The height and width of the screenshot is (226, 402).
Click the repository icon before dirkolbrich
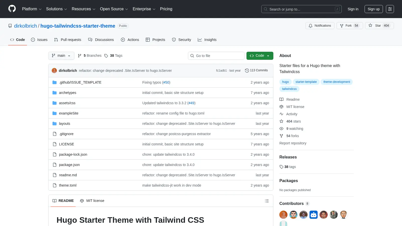[10, 26]
